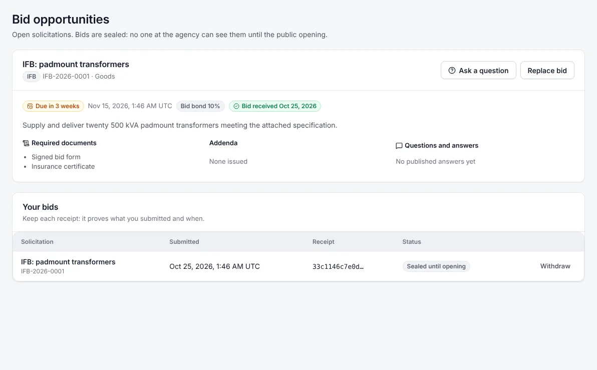Image resolution: width=597 pixels, height=370 pixels.
Task: Click the speech bubble icon beside Questions and answers
Action: [x=399, y=146]
